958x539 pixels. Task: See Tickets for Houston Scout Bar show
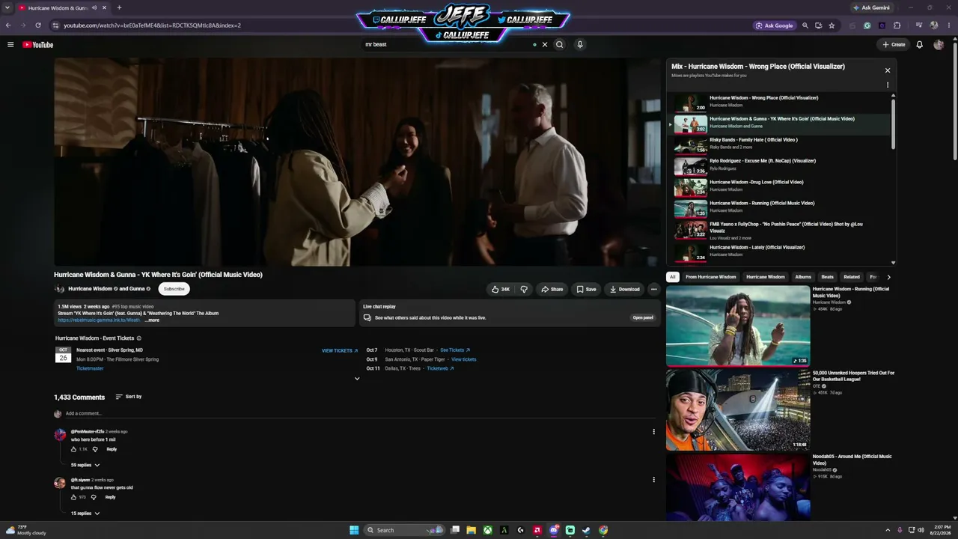pos(455,350)
